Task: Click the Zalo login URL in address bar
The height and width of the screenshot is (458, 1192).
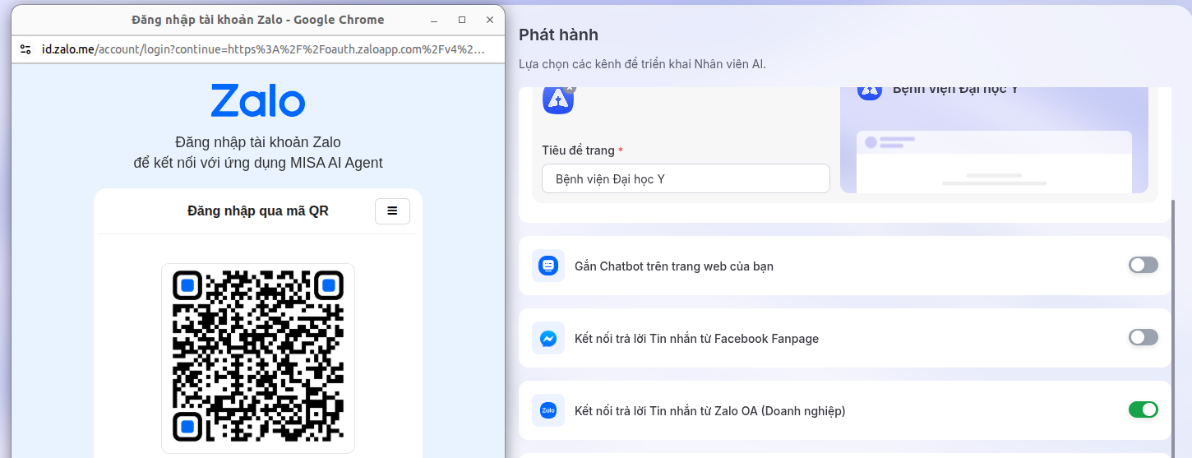Action: tap(263, 49)
